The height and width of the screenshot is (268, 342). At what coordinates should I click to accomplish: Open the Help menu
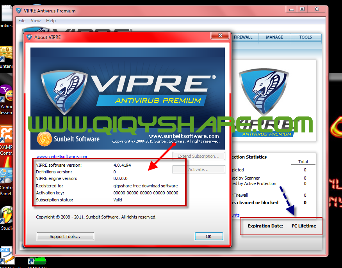51,21
